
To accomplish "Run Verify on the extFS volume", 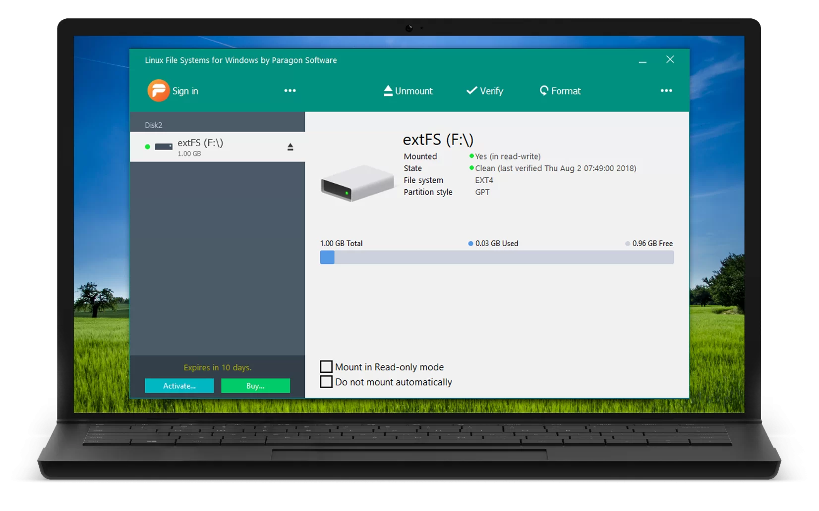I will [485, 91].
